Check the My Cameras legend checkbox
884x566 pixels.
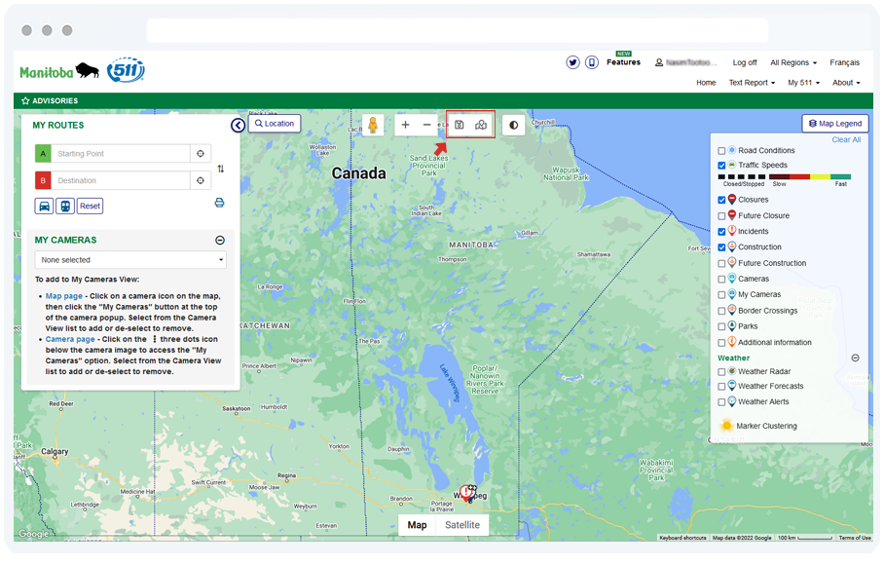coord(721,294)
